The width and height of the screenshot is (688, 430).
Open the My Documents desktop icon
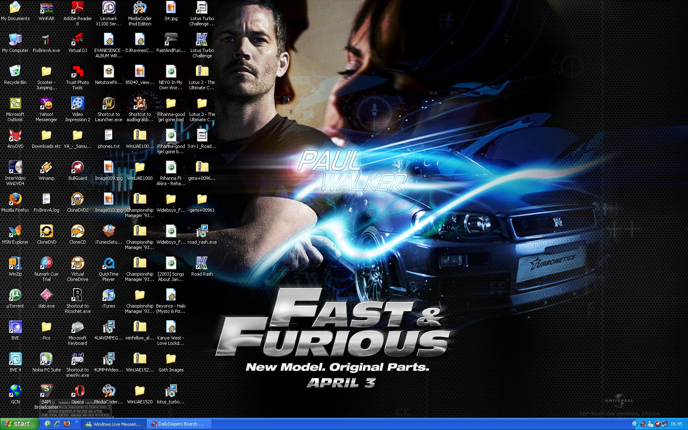pos(15,11)
